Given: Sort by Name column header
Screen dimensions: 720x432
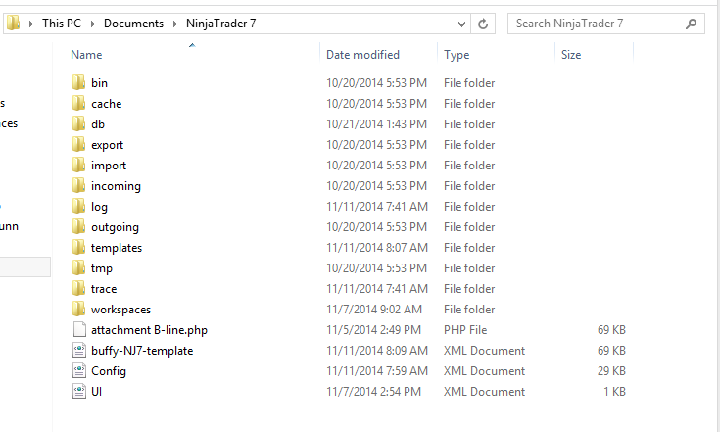Looking at the screenshot, I should [86, 55].
